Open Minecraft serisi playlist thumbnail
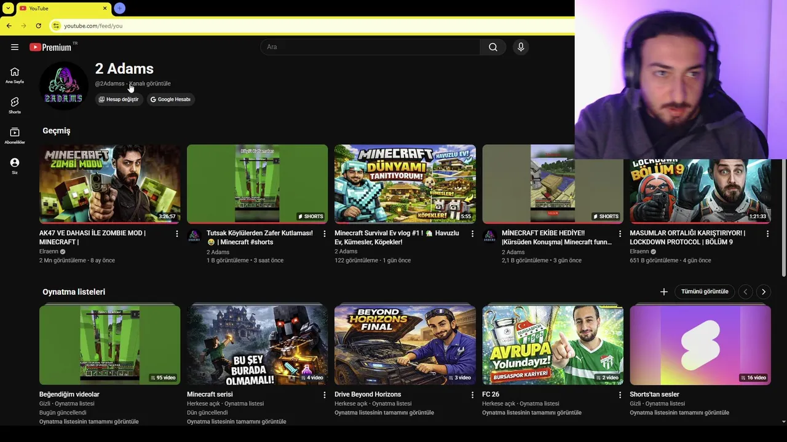Image resolution: width=787 pixels, height=442 pixels. [x=258, y=345]
